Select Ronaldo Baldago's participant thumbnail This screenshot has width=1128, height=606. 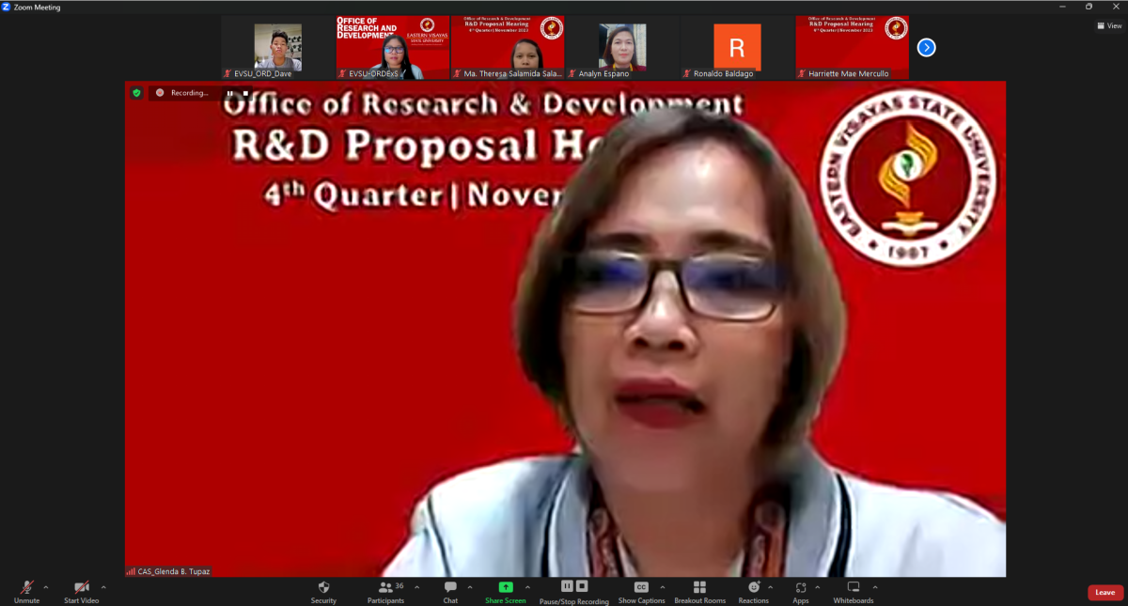point(737,47)
